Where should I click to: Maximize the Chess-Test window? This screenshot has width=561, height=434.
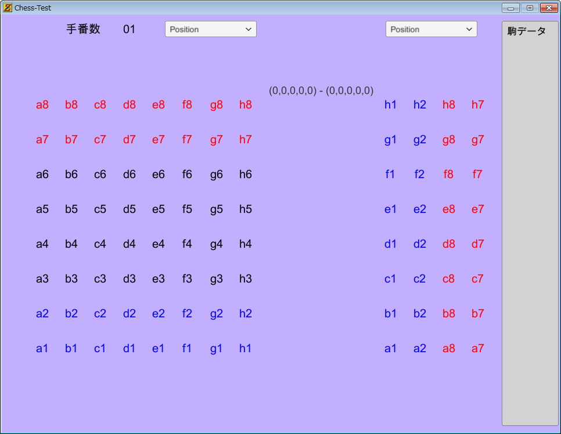click(x=530, y=8)
